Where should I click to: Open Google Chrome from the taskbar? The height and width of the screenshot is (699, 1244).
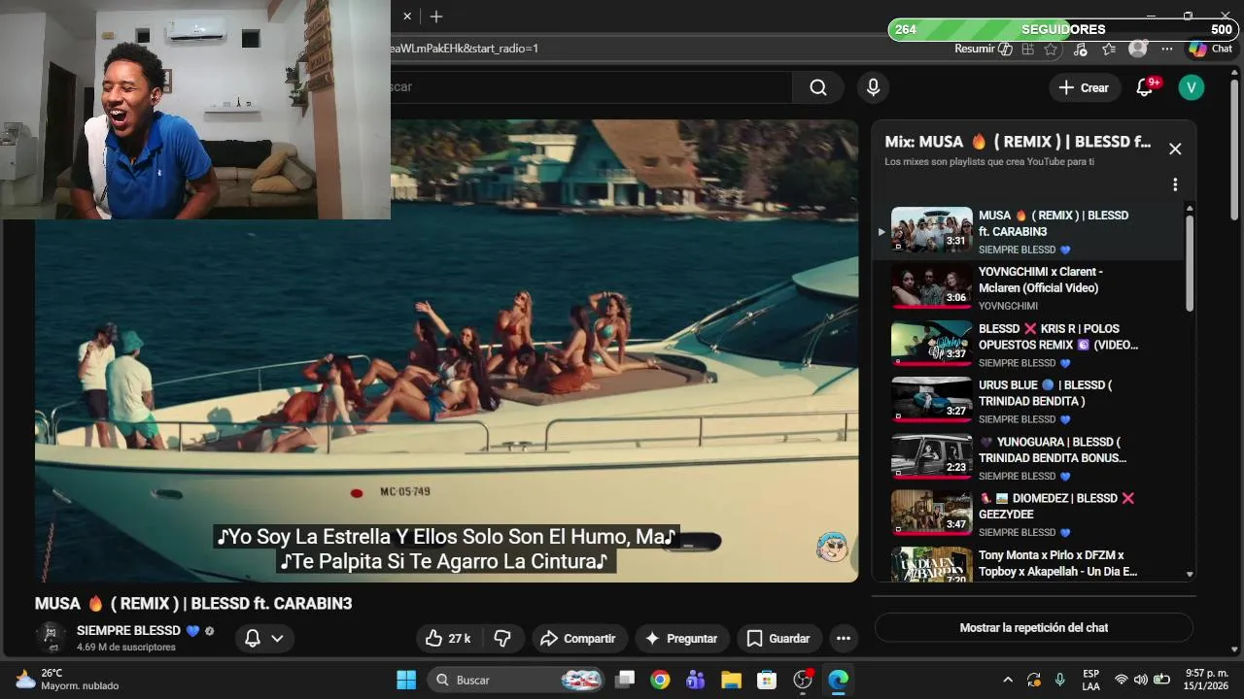[660, 680]
